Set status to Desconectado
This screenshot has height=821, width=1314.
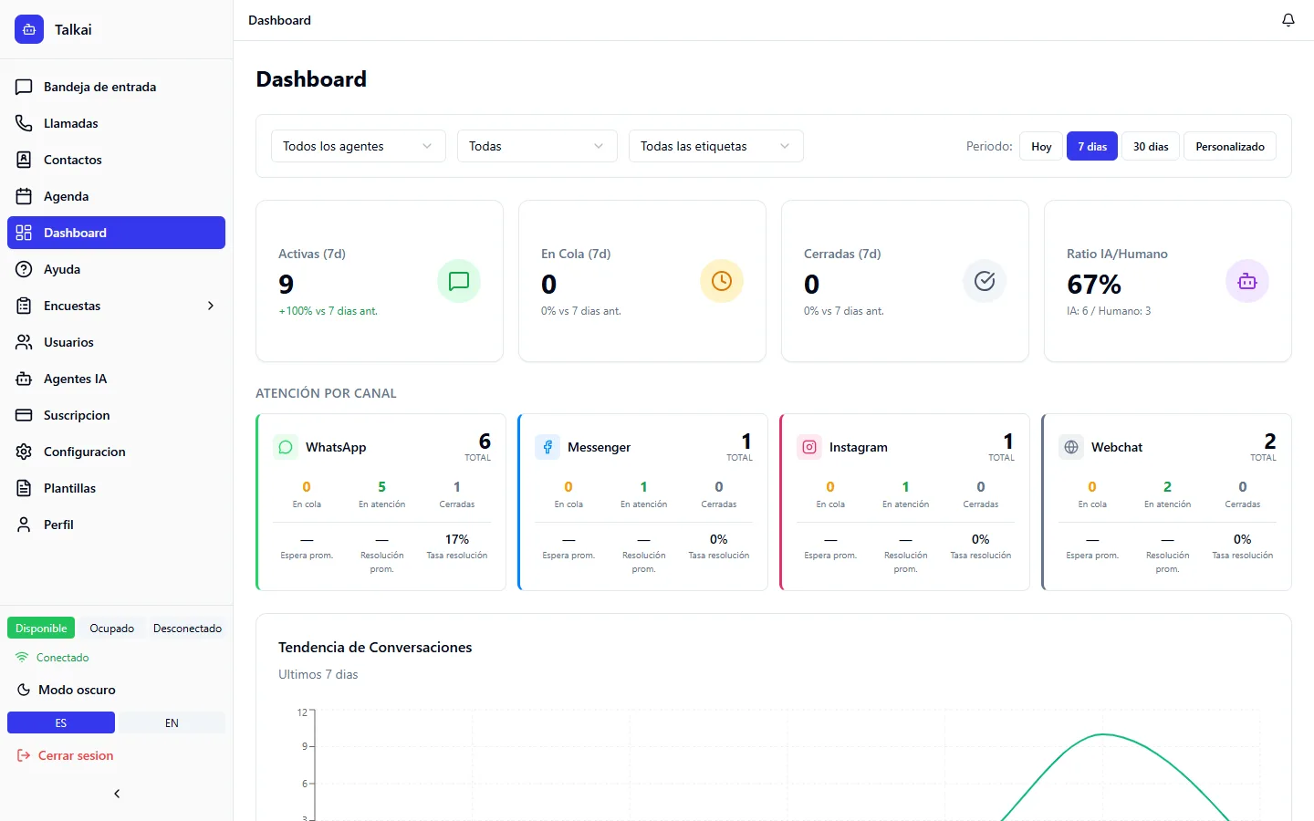[x=187, y=629]
